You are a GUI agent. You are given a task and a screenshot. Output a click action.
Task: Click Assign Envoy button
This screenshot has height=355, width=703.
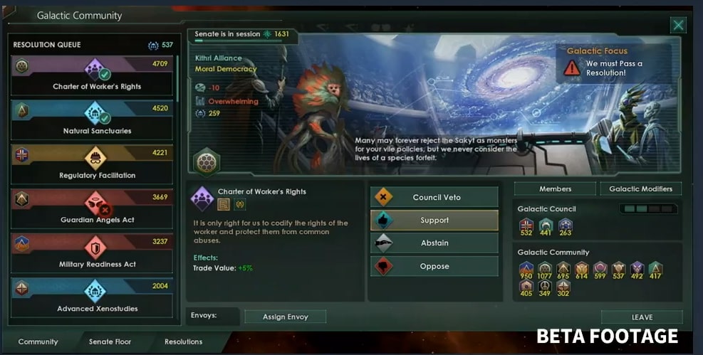click(285, 317)
